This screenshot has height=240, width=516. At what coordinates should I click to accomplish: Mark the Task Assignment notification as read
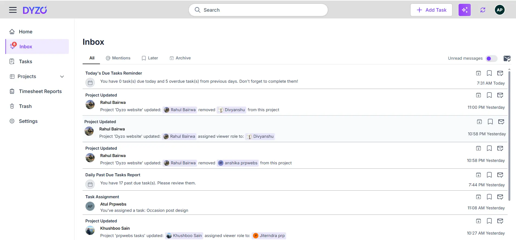click(500, 197)
